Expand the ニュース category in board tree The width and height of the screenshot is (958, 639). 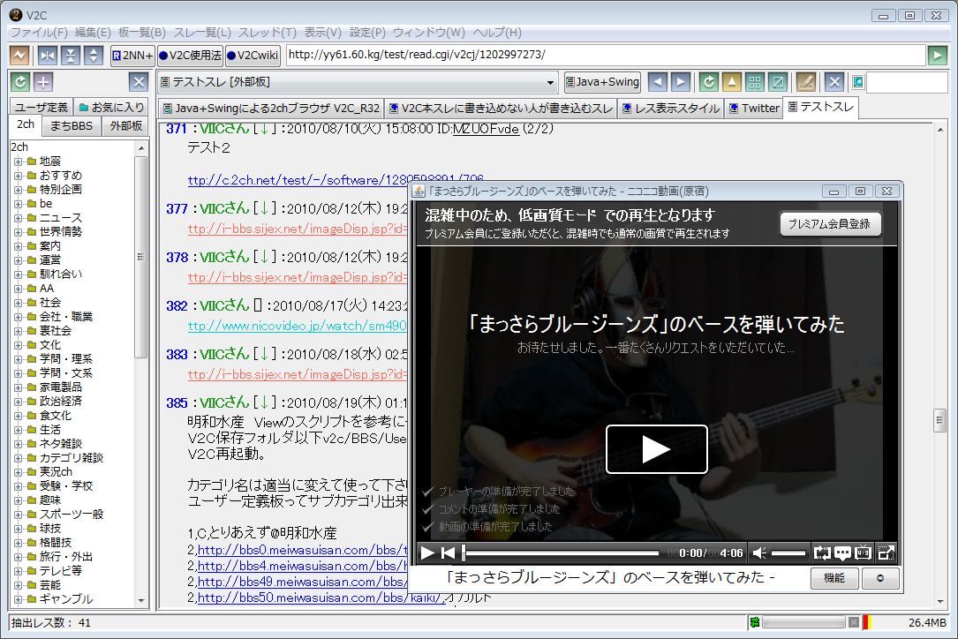[x=18, y=217]
